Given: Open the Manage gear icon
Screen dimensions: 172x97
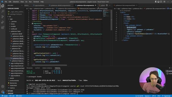Looking at the screenshot, I should 3,92.
